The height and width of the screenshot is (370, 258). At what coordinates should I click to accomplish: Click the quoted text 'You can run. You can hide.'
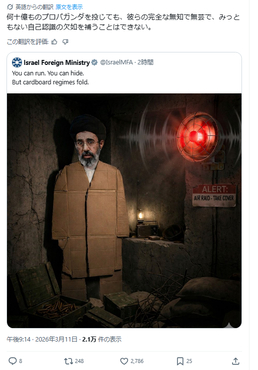[x=48, y=73]
